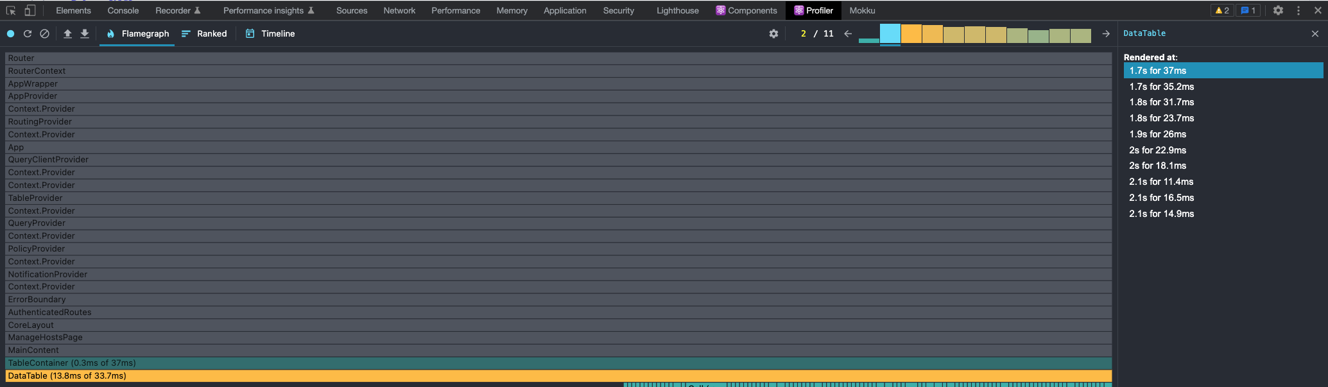
Task: Open Profiler settings gear
Action: click(x=773, y=33)
